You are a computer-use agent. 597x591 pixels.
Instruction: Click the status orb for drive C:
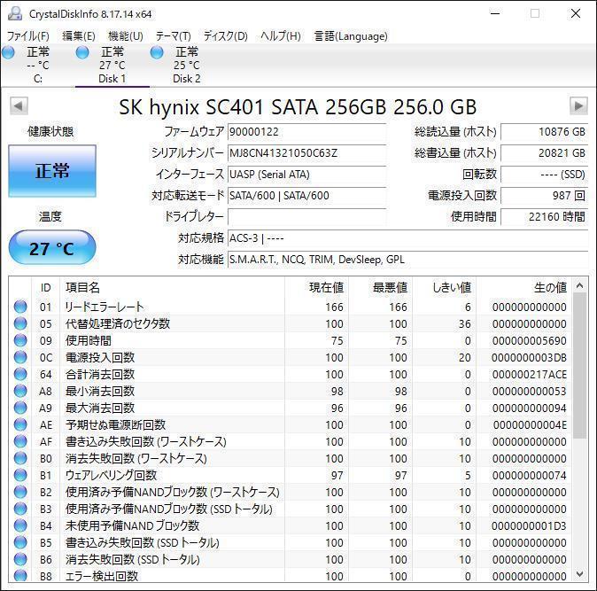pos(8,52)
